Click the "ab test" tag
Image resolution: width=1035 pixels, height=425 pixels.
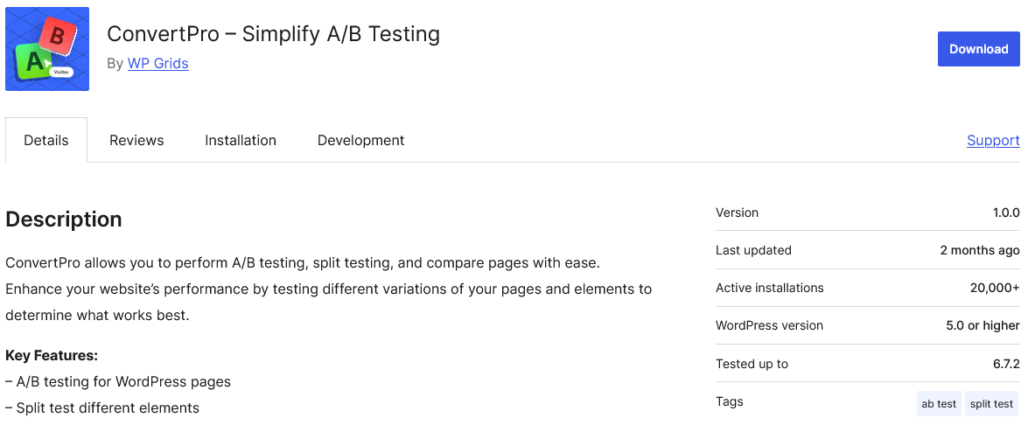[x=939, y=404]
